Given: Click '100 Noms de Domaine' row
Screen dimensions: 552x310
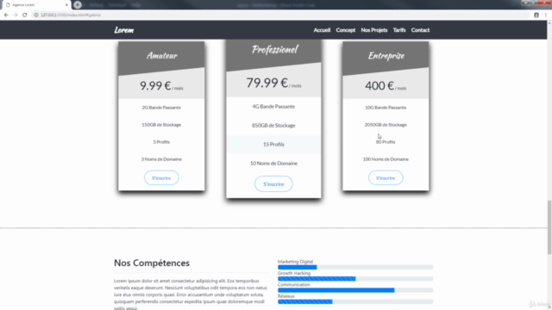Looking at the screenshot, I should (x=386, y=159).
